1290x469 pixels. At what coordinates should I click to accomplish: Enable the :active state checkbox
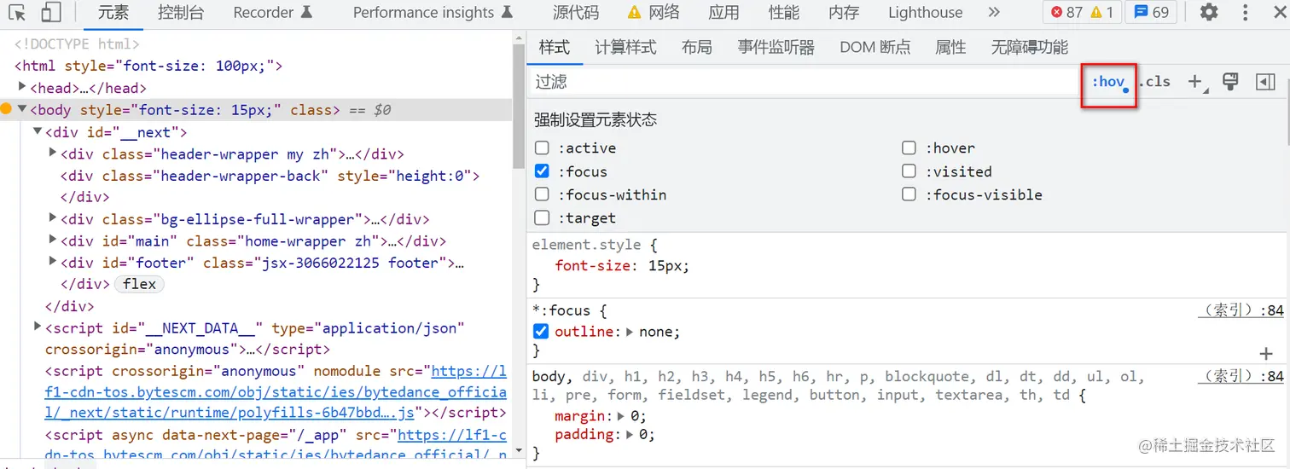point(542,148)
